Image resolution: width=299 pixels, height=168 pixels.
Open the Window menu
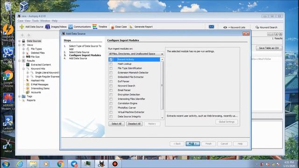pos(45,21)
